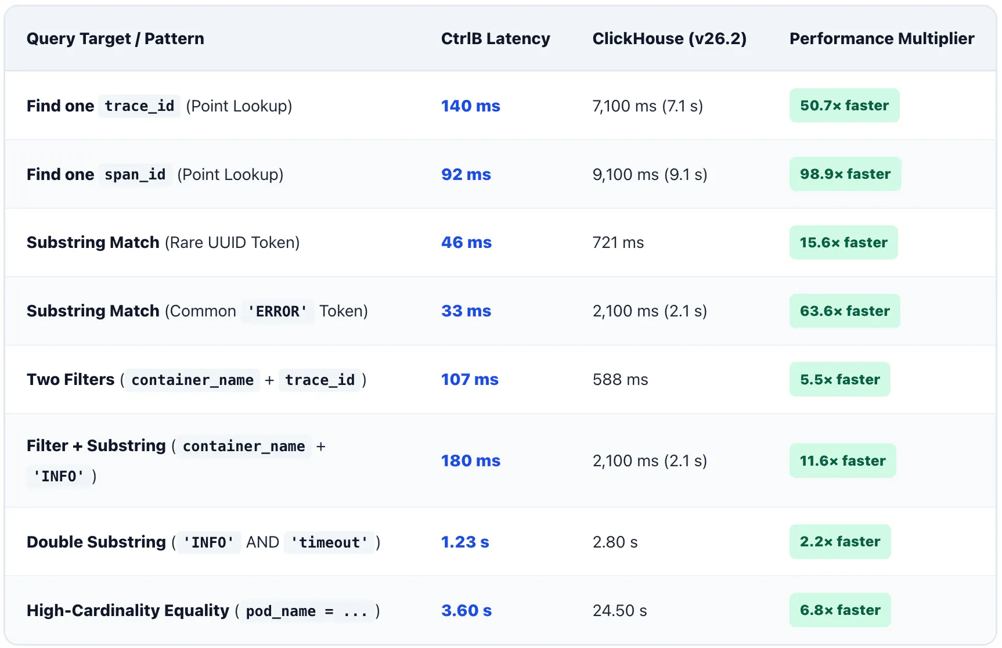Screen dimensions: 1002x648
Task: Click the 'Query Target / Pattern' column header
Action: click(116, 39)
